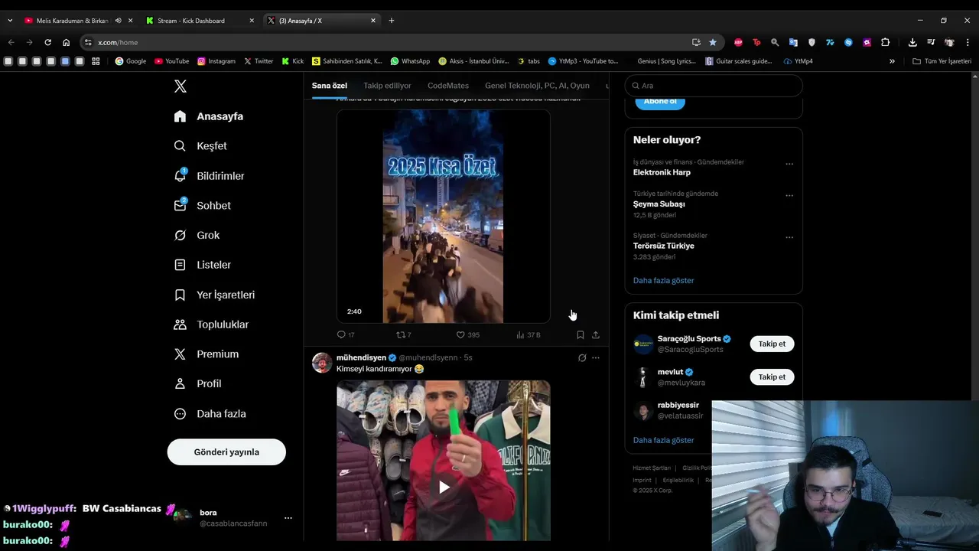Open Instagram bookmark
Viewport: 979px width, 551px height.
216,61
